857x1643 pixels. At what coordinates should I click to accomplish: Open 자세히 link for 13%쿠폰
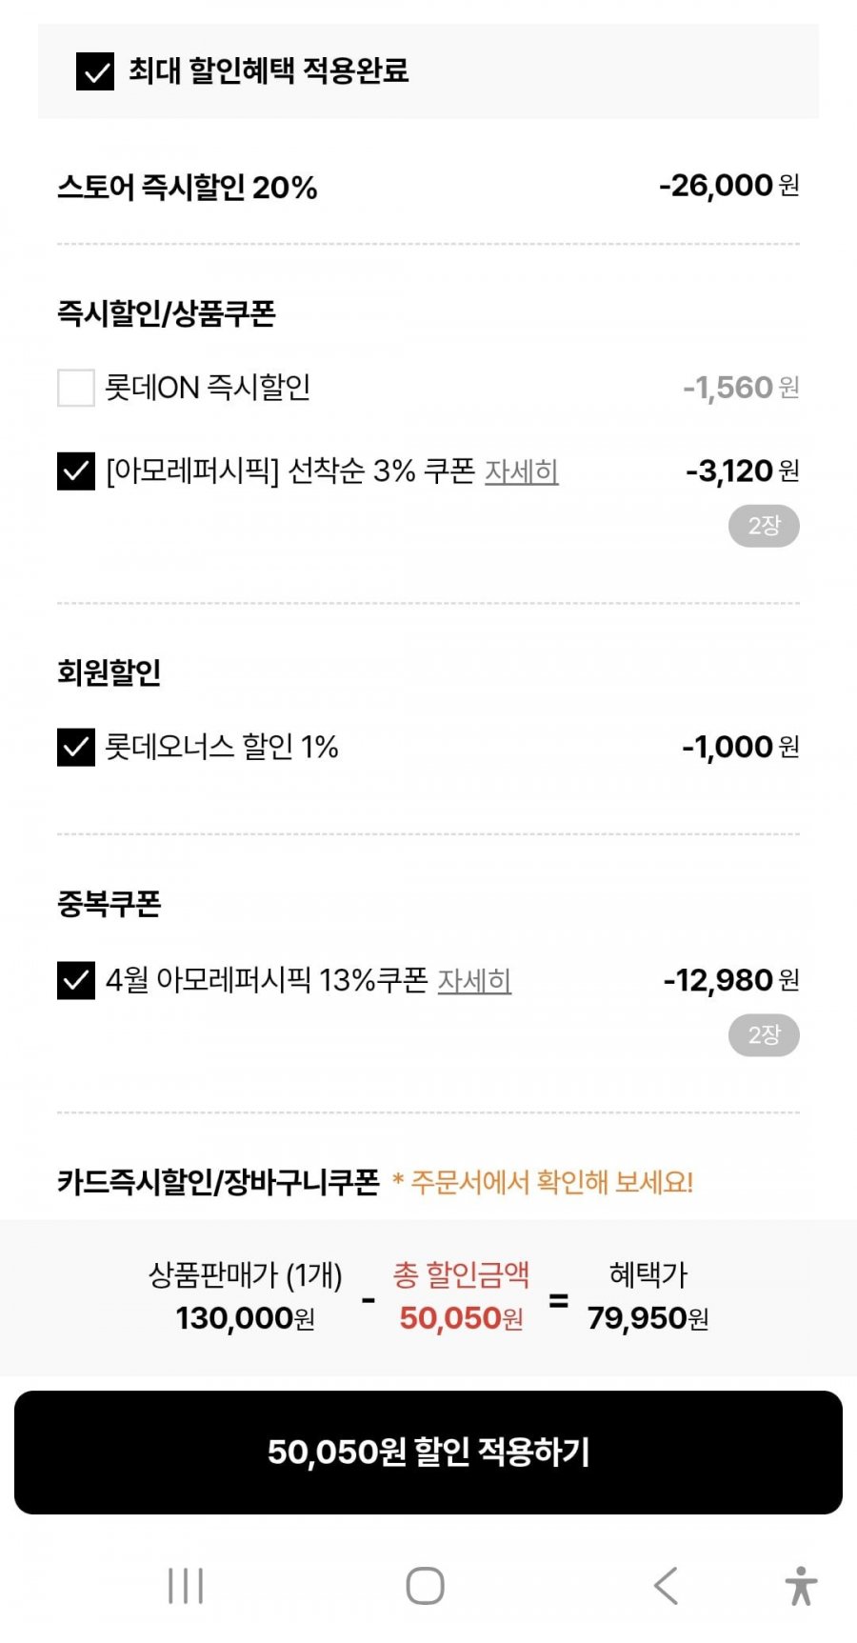pyautogui.click(x=474, y=980)
